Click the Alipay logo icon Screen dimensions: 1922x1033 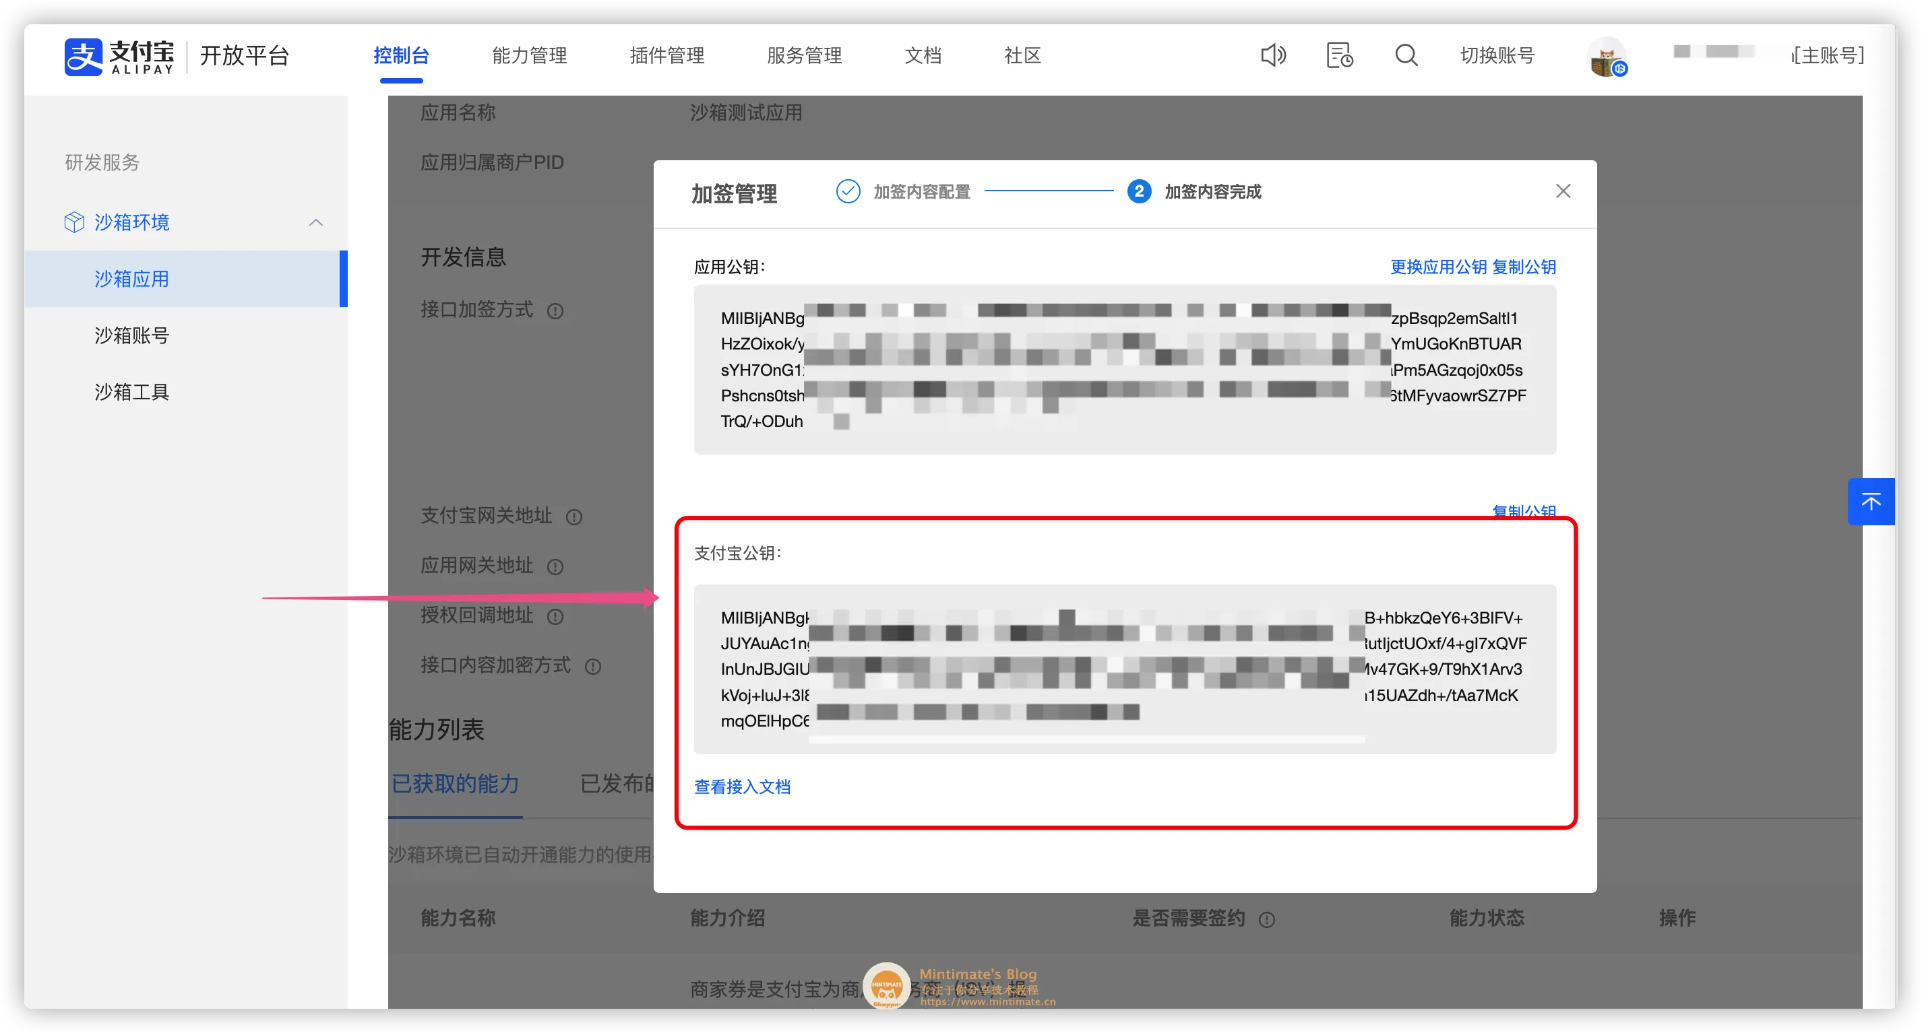tap(83, 56)
